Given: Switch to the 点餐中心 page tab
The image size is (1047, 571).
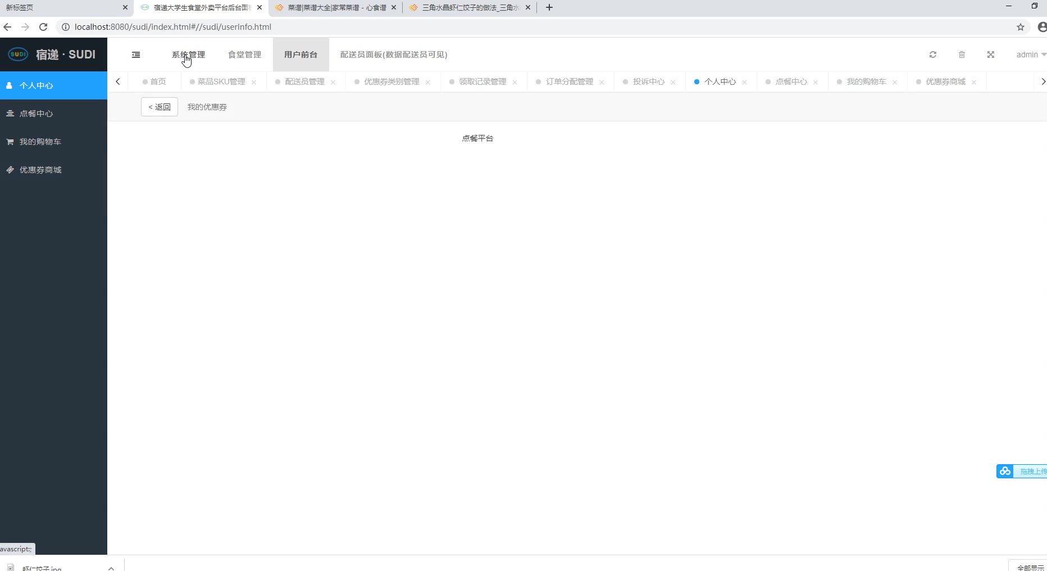Looking at the screenshot, I should [791, 81].
